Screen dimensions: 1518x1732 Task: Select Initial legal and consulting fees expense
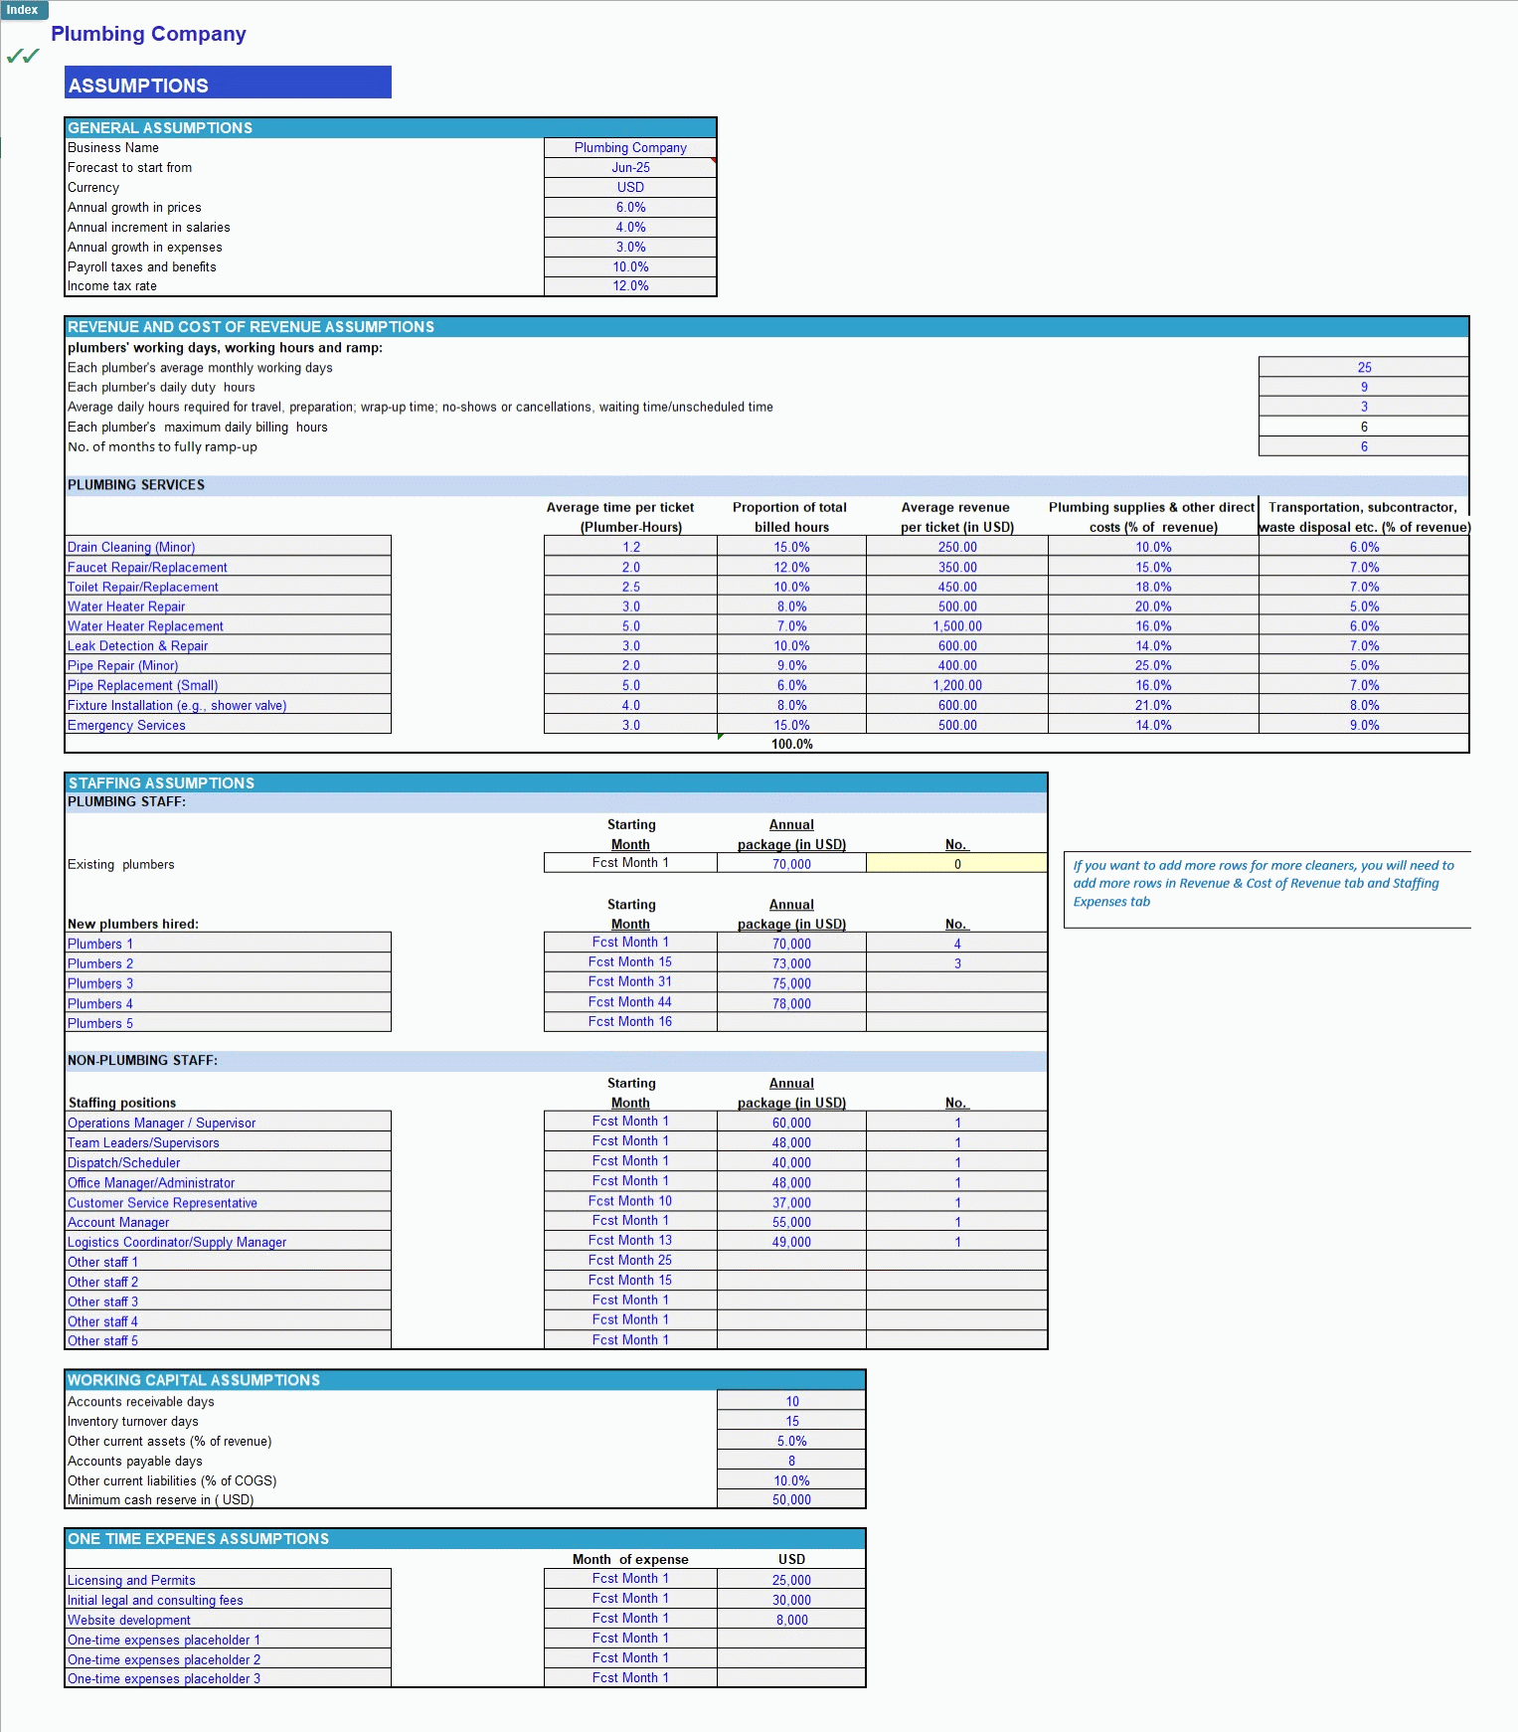point(228,1600)
